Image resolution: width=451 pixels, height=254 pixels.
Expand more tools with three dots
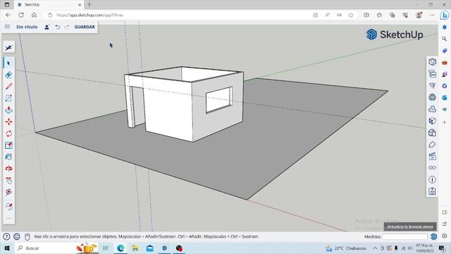(x=8, y=218)
